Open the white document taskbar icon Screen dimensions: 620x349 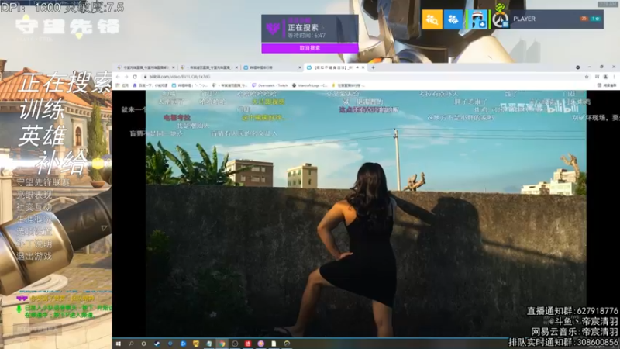click(274, 344)
